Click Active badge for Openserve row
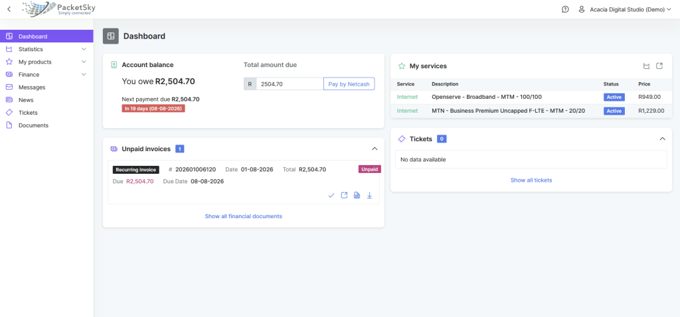680x317 pixels. (x=614, y=97)
